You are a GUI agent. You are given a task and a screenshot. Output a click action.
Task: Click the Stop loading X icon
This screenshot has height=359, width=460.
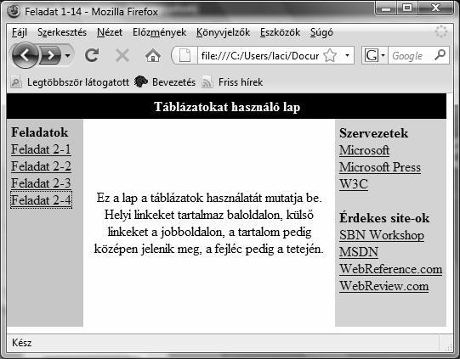point(122,55)
